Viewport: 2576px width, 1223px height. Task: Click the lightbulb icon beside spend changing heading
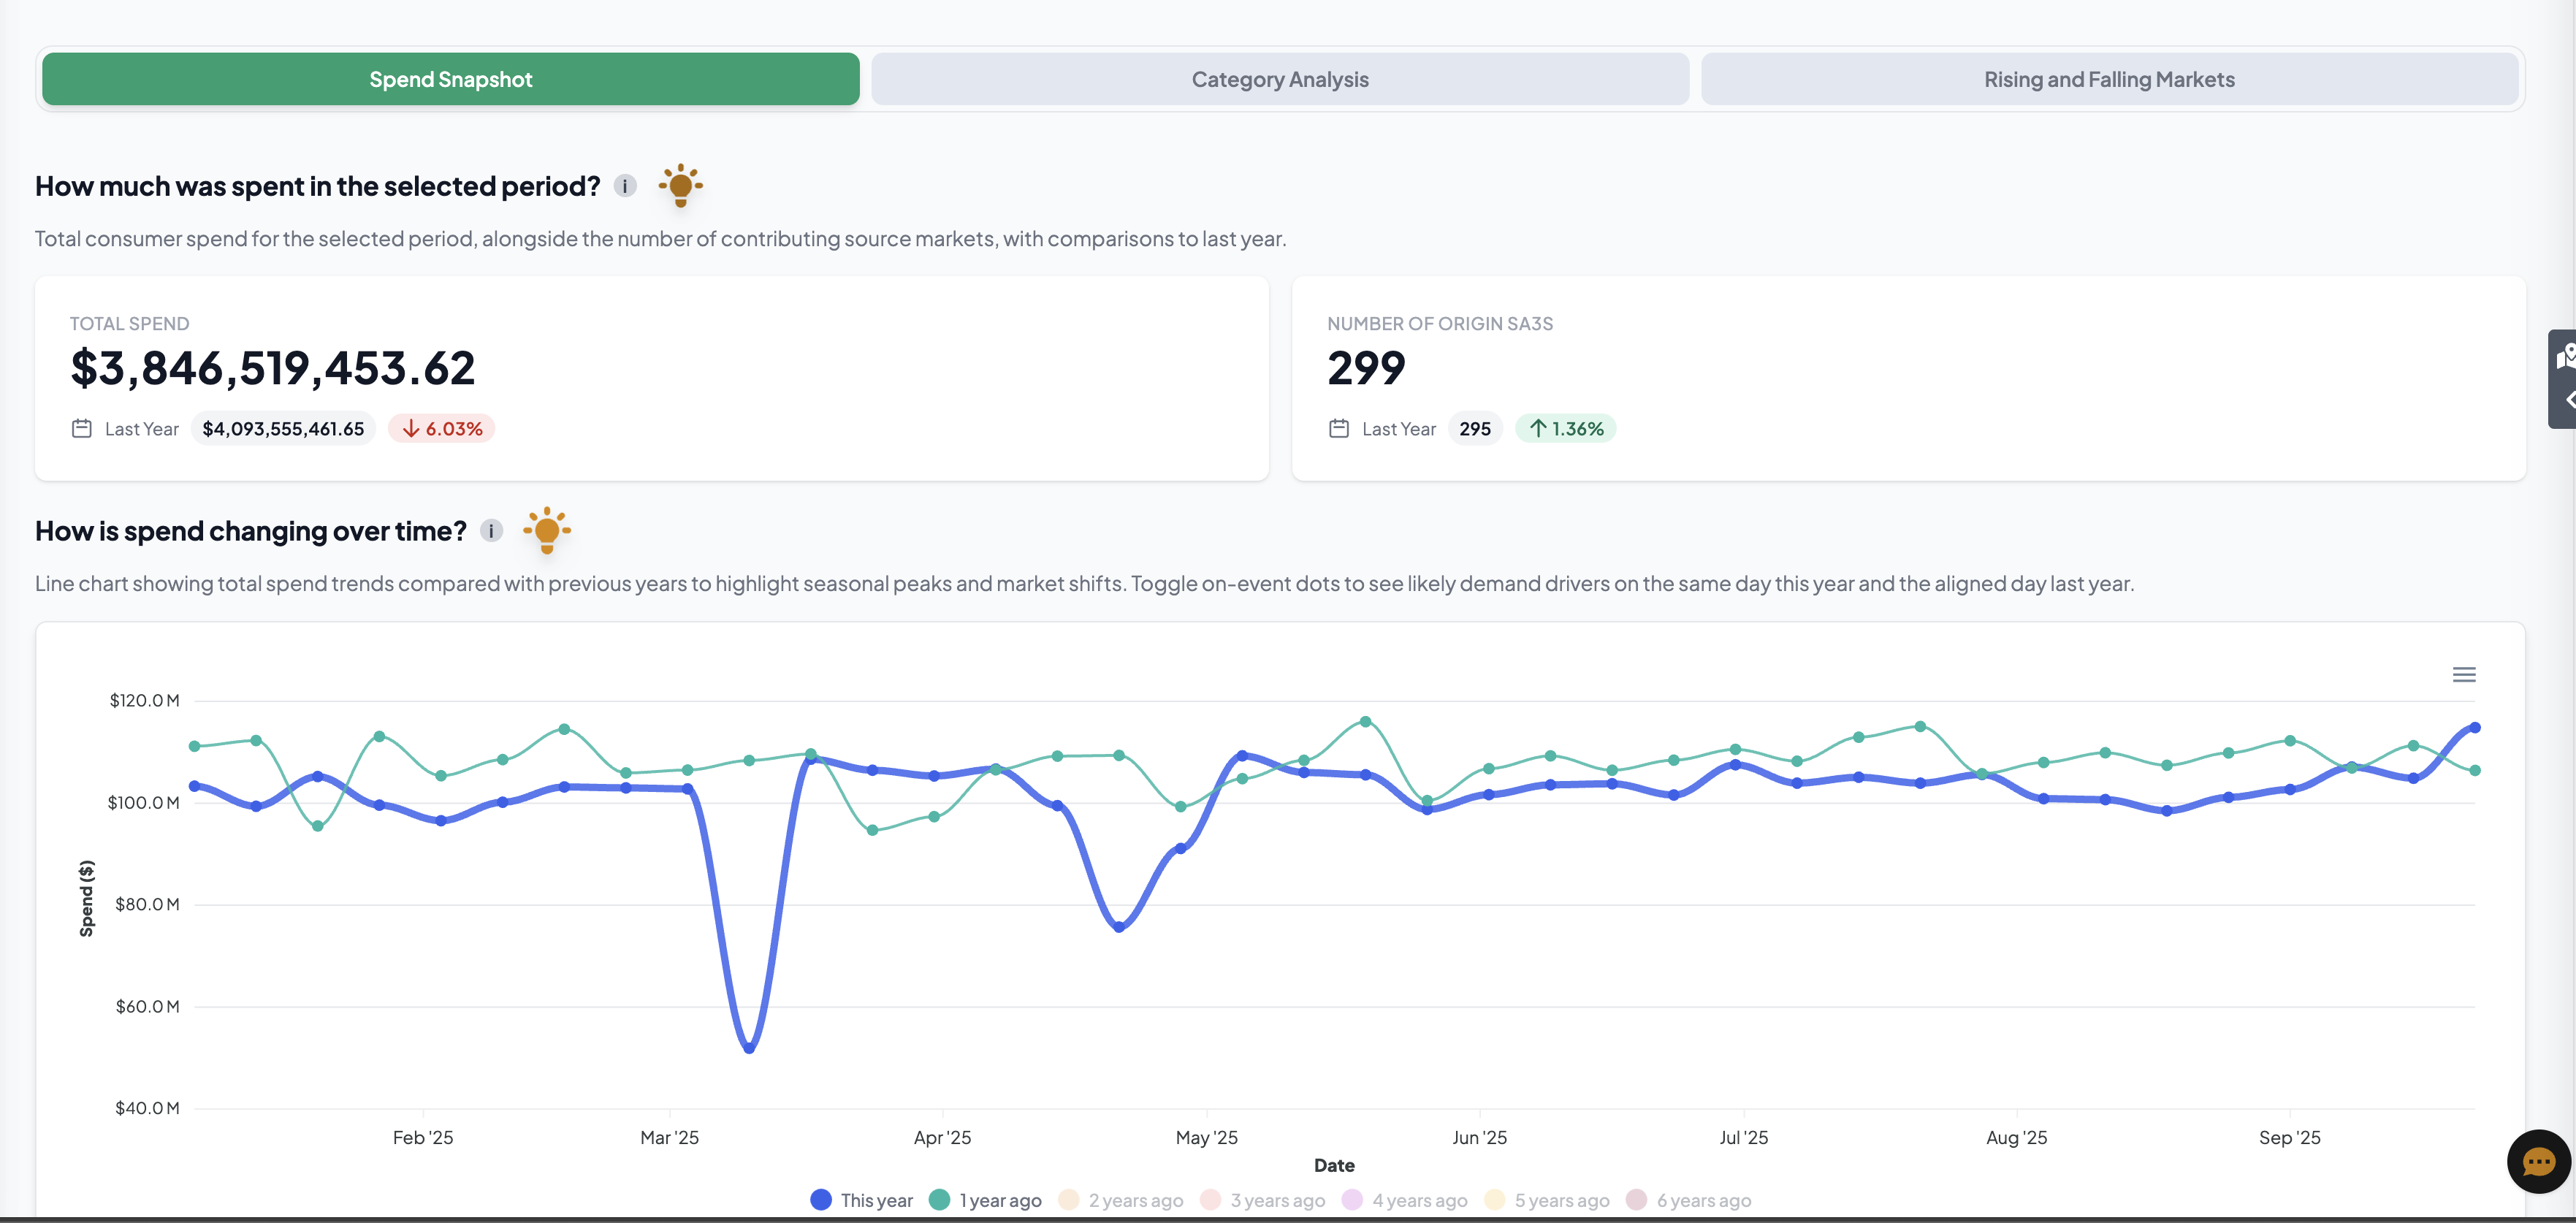coord(546,530)
